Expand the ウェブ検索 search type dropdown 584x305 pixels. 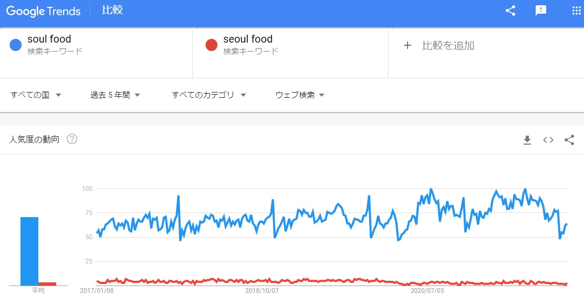pos(300,95)
